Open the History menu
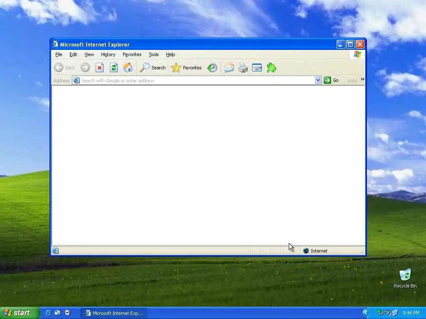Viewport: 426px width, 319px height. (x=108, y=54)
